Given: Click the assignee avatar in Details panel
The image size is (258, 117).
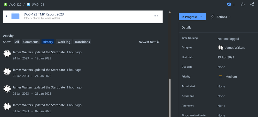Looking at the screenshot, I should (x=221, y=48).
